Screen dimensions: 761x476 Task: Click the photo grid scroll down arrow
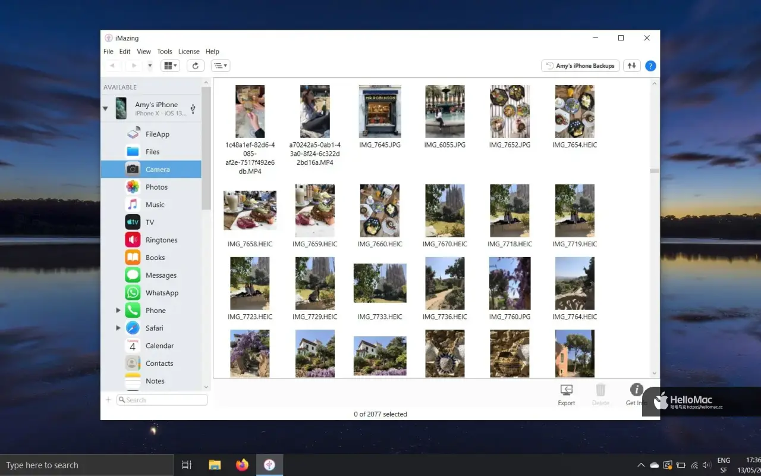[x=655, y=373]
